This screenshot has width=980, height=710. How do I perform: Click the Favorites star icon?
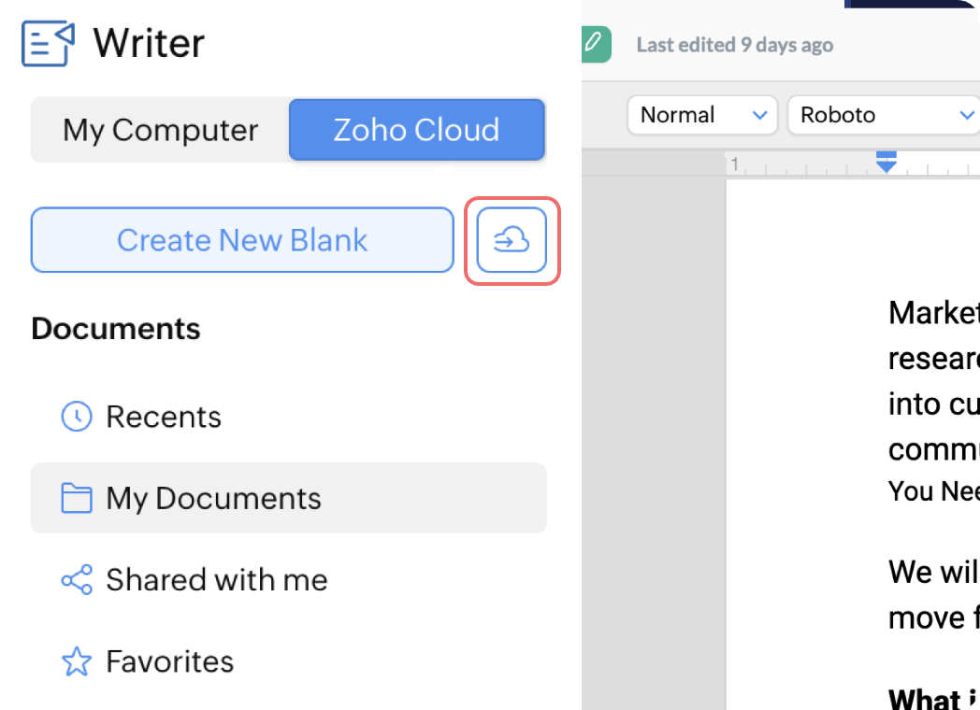click(x=76, y=662)
